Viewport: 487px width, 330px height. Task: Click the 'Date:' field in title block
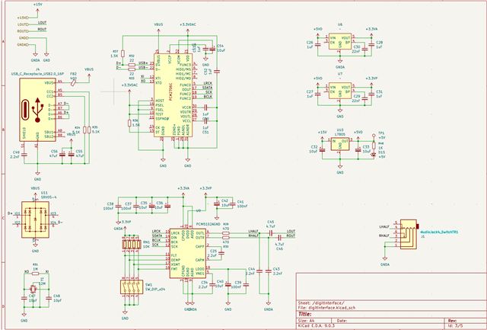tap(342, 320)
